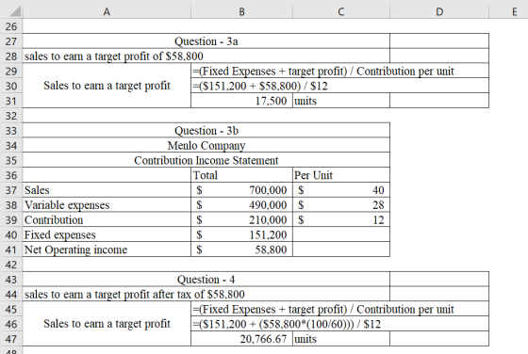
Task: Click the per-unit value 28 cell
Action: 341,205
